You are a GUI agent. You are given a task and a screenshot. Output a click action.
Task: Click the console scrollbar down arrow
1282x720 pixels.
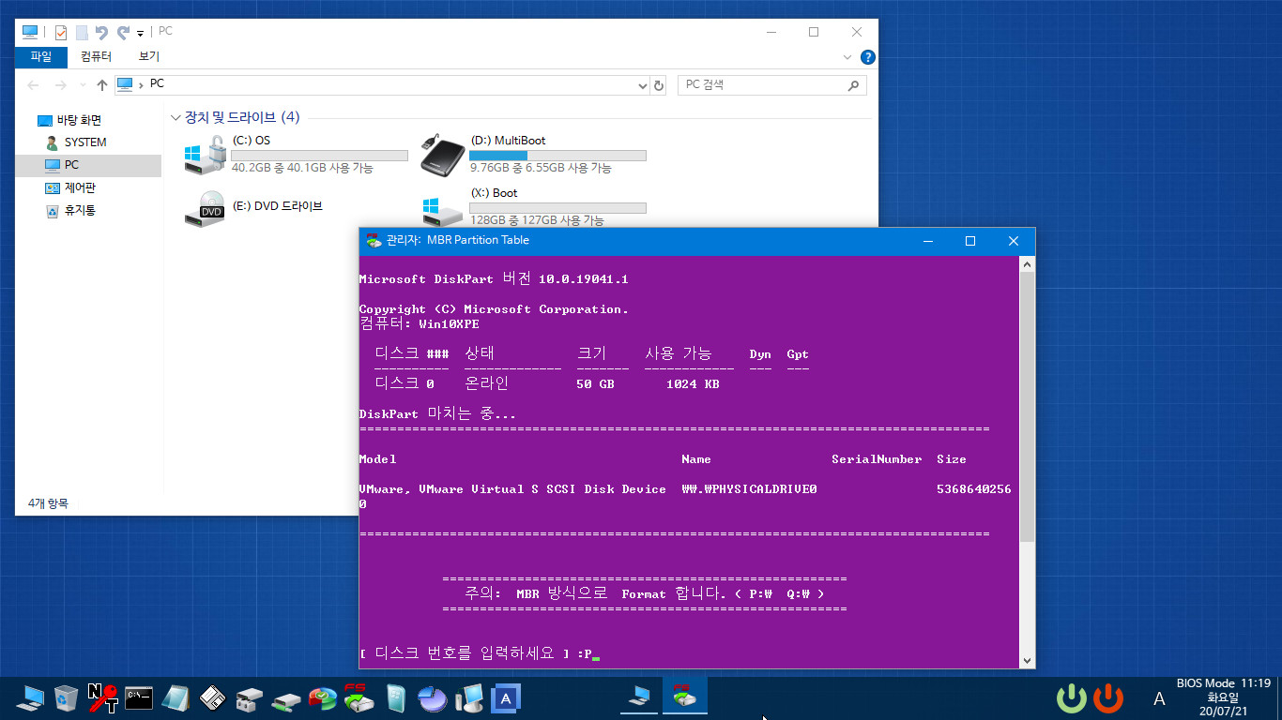(x=1027, y=660)
